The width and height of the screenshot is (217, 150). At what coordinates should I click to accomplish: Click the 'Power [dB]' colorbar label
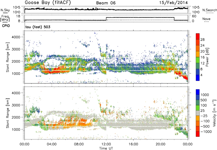[207, 57]
